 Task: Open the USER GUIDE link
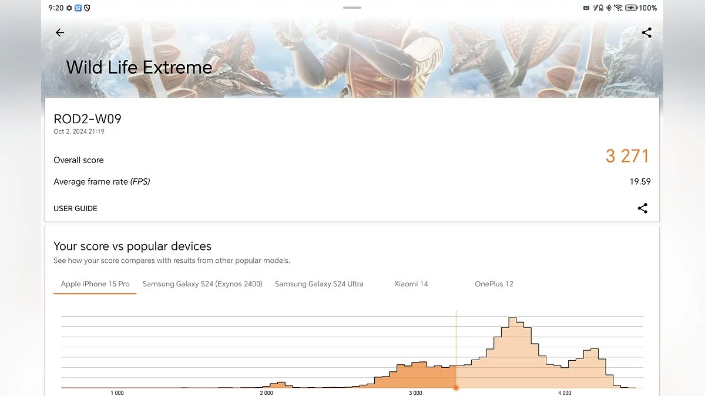(75, 209)
